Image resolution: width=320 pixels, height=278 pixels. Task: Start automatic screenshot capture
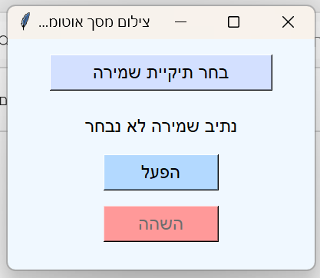pyautogui.click(x=161, y=172)
